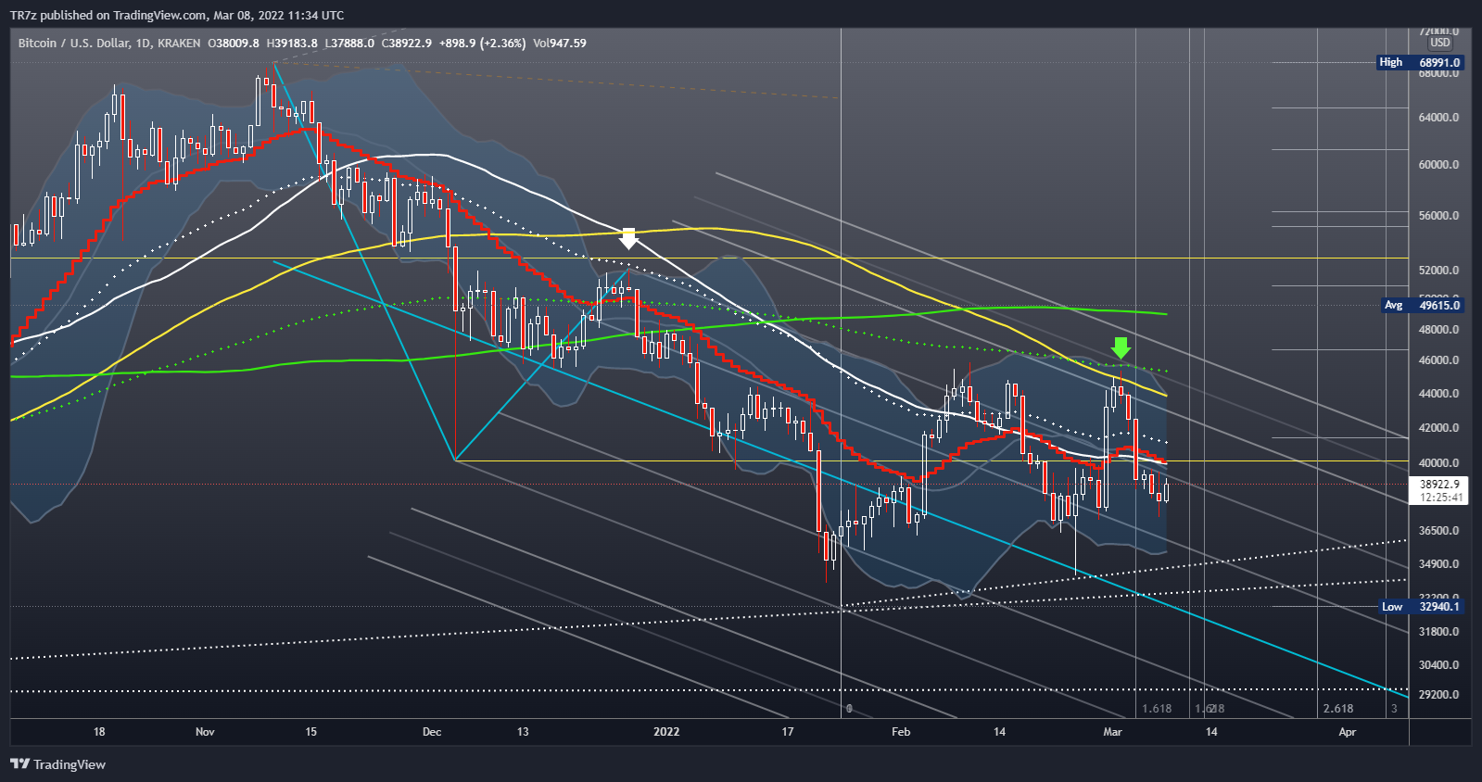Click the Dec label on time axis
1482x782 pixels.
(x=432, y=732)
